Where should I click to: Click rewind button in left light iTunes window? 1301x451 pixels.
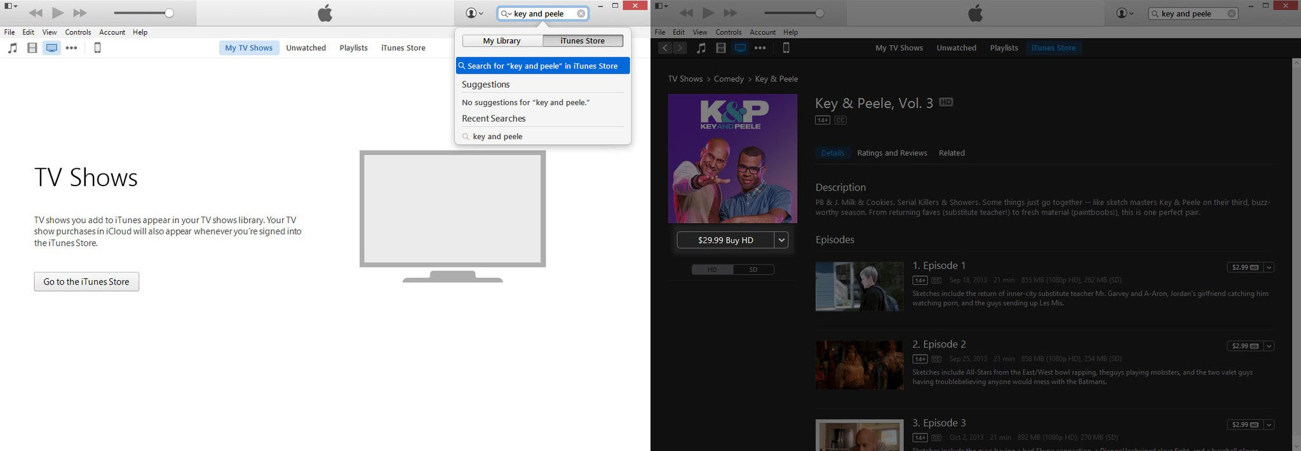coord(36,13)
